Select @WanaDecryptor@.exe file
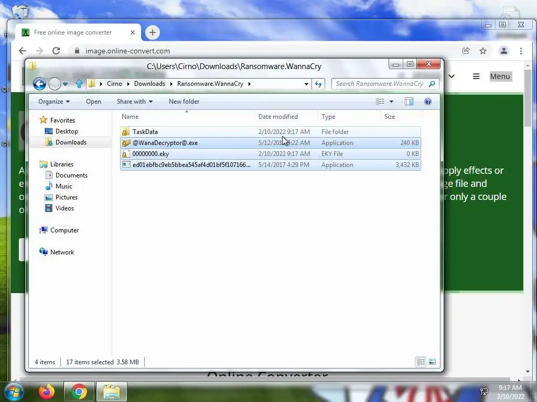 [x=271, y=143]
